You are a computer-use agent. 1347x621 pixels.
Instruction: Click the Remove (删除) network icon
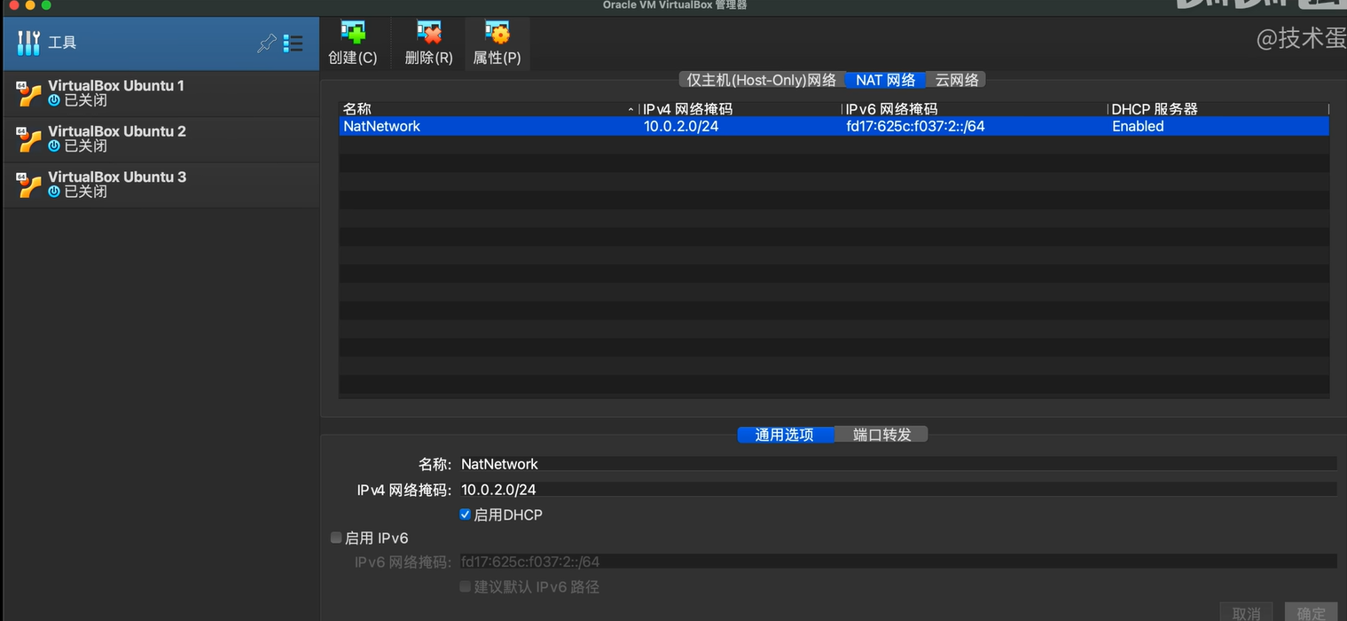pos(429,34)
